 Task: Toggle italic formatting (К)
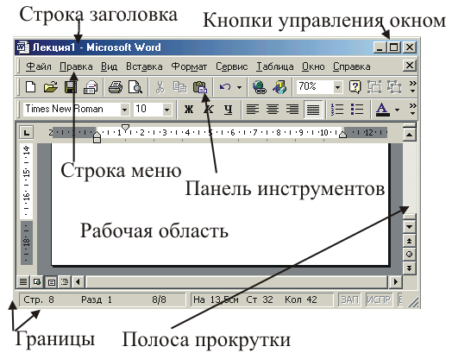click(x=209, y=110)
